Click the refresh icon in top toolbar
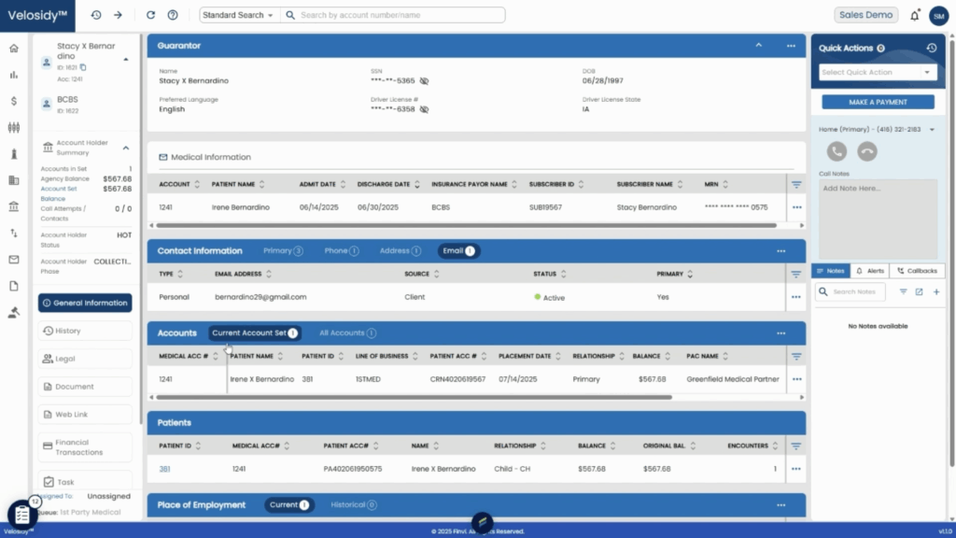Viewport: 956px width, 538px height. [x=151, y=15]
